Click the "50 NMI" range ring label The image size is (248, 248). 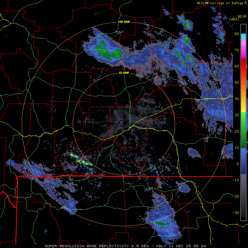[x=124, y=73]
